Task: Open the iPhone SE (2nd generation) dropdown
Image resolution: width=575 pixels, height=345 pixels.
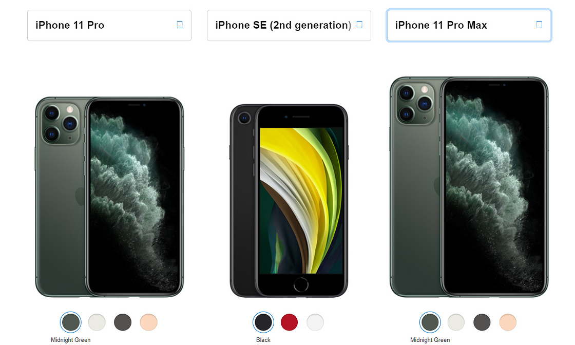Action: 289,25
